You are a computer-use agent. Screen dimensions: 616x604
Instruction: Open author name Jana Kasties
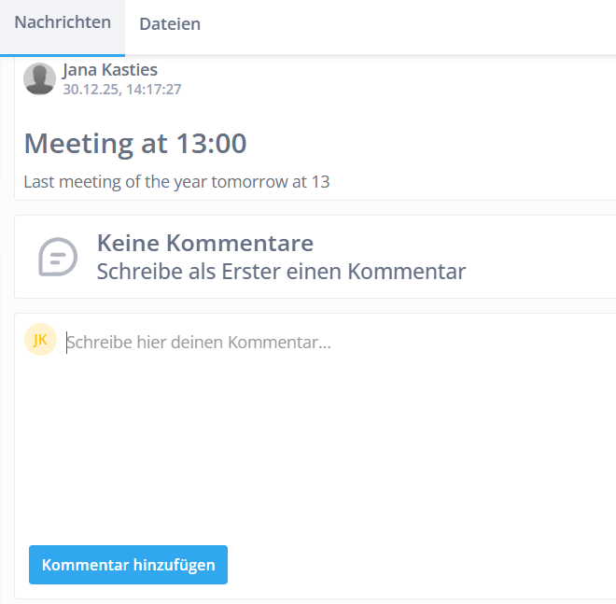tap(109, 70)
